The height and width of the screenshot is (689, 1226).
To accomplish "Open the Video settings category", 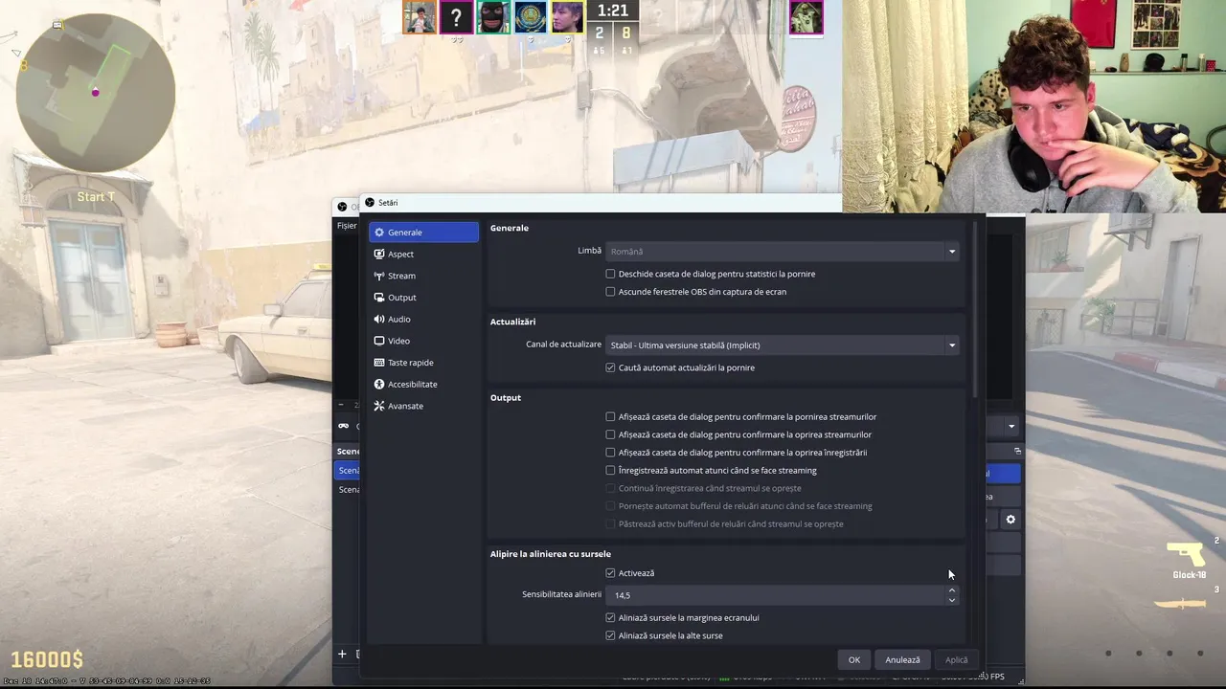I will tap(423, 341).
